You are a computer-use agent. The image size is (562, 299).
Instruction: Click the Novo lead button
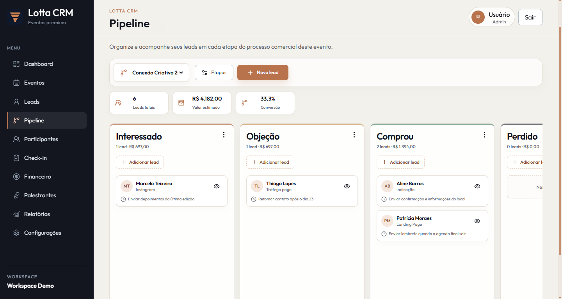pyautogui.click(x=263, y=73)
